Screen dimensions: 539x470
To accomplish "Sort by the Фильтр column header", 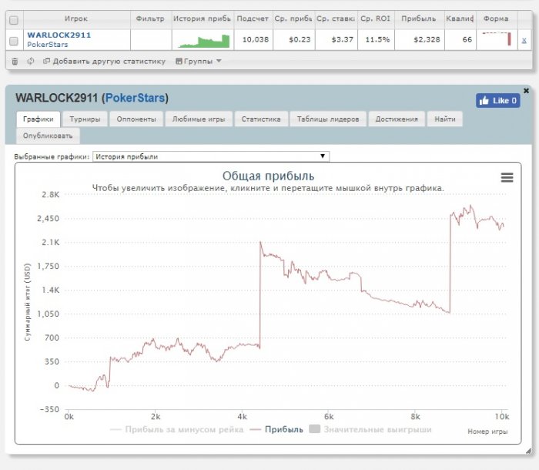I will 150,18.
